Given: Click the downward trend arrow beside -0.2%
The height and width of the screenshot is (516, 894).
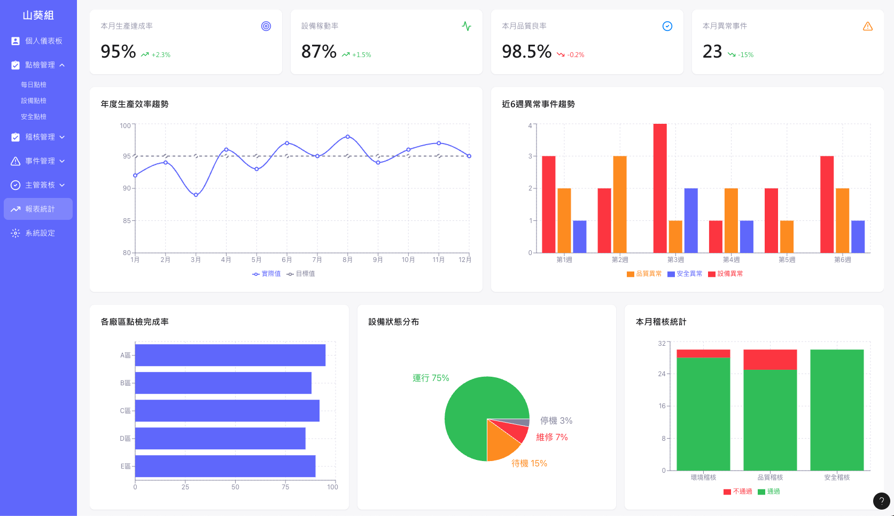Looking at the screenshot, I should point(561,54).
